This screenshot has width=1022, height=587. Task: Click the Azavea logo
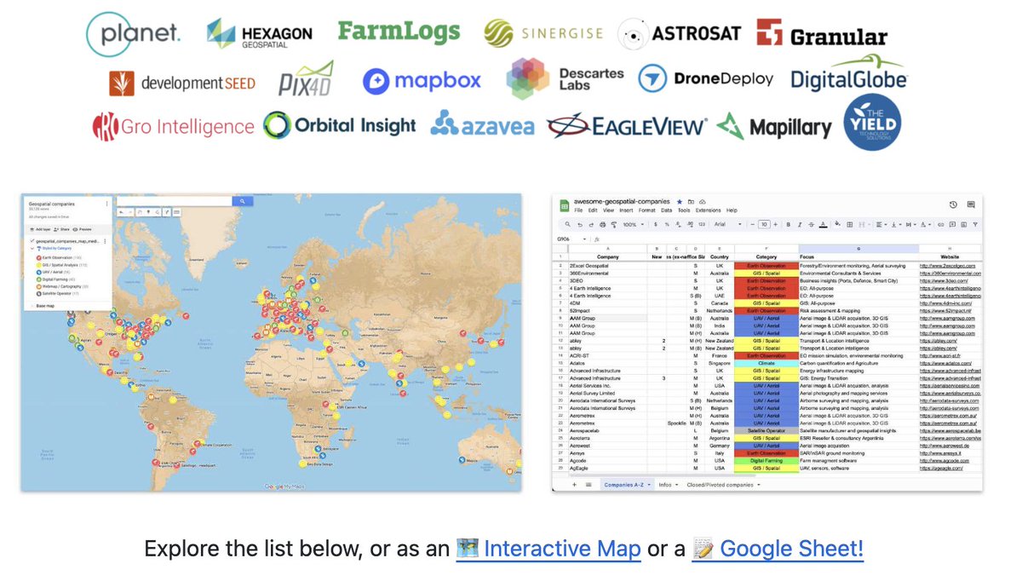[482, 125]
